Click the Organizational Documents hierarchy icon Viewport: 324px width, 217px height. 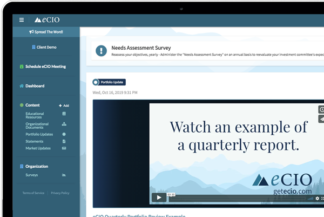click(x=64, y=124)
